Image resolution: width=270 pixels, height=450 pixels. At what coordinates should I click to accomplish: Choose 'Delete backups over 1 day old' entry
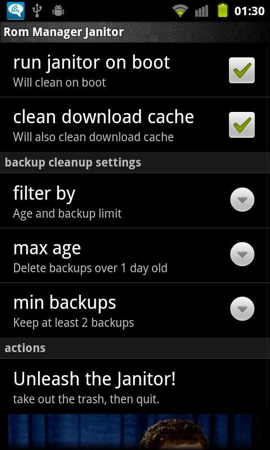coord(90,268)
